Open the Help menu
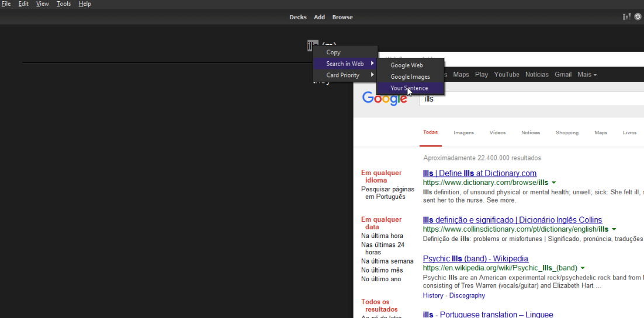 (85, 4)
